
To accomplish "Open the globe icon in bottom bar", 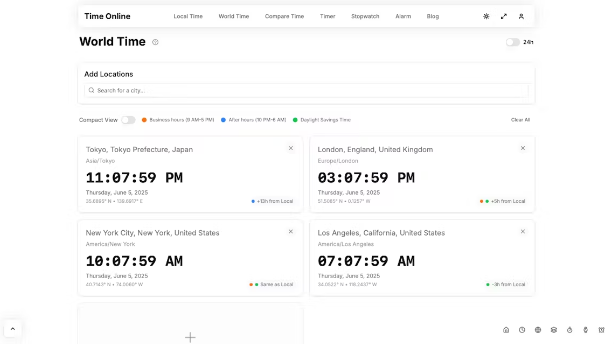I will tap(538, 330).
